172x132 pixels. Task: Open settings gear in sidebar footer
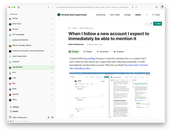pos(52,117)
